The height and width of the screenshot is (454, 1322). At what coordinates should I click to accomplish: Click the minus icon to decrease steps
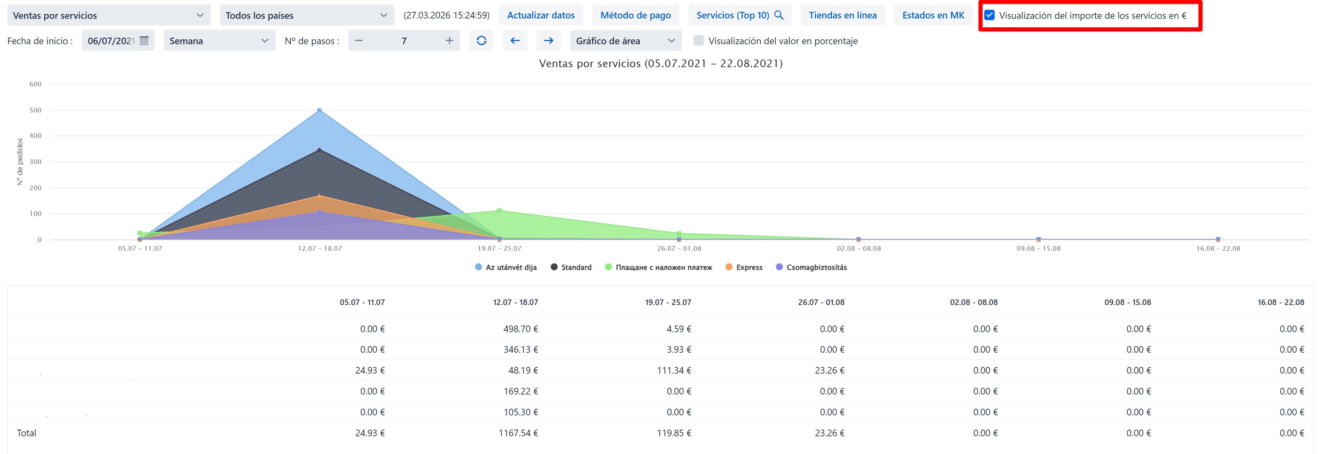point(359,40)
